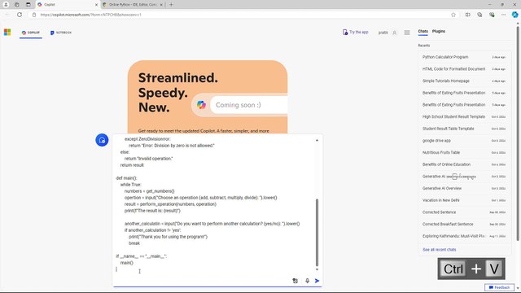The height and width of the screenshot is (293, 521).
Task: Place cursor on main() line in input
Action: pyautogui.click(x=127, y=263)
